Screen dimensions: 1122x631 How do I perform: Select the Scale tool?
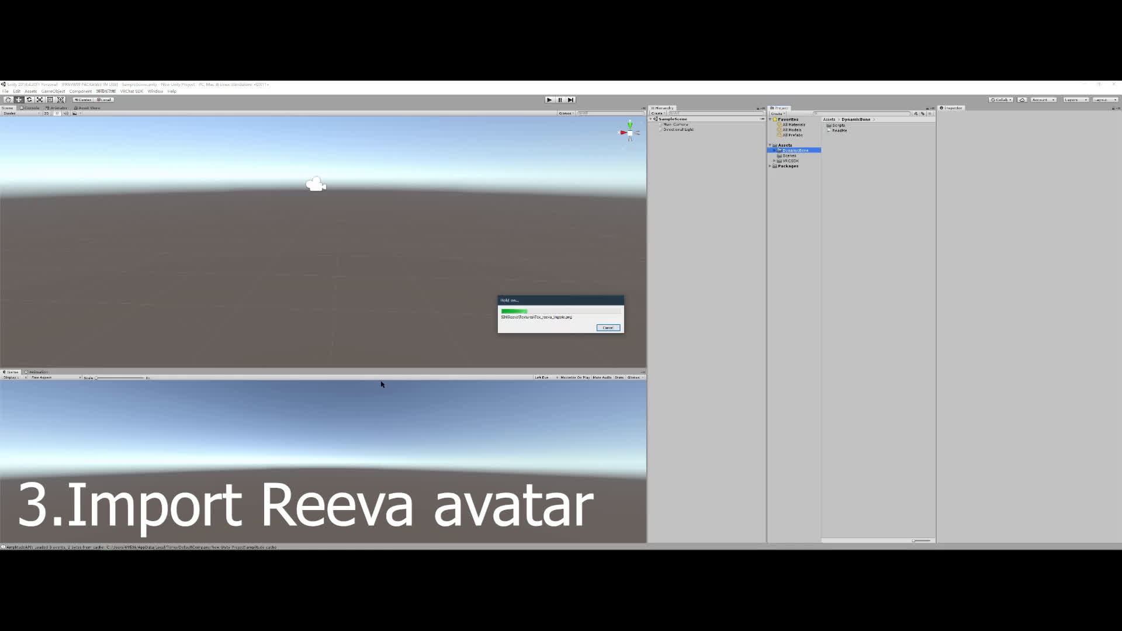point(40,100)
